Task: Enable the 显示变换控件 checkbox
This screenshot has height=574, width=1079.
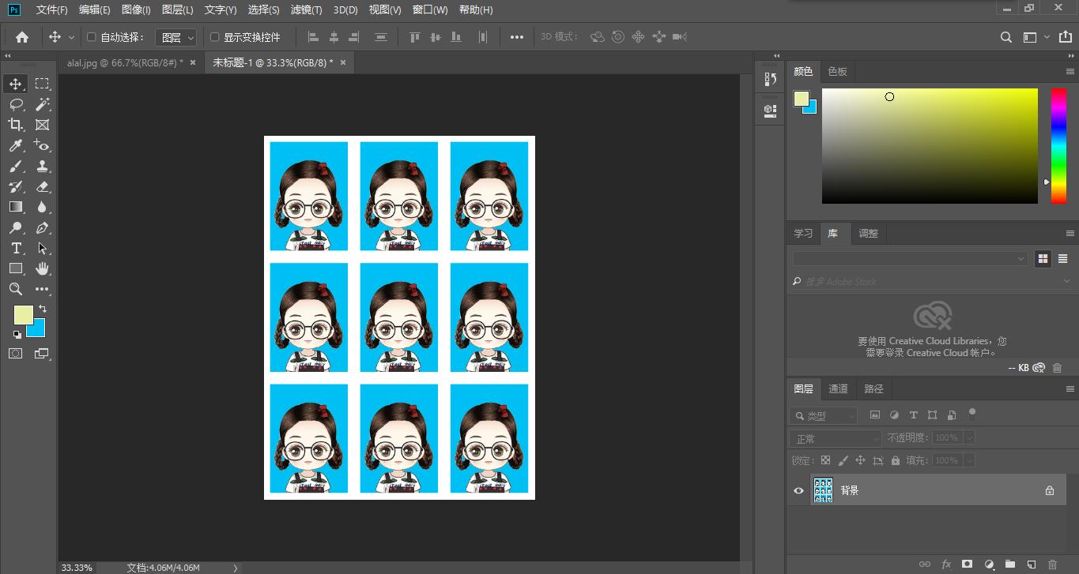Action: coord(214,37)
